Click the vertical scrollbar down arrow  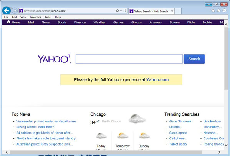(226, 145)
